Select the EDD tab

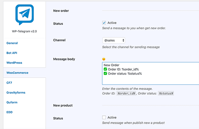(10, 112)
